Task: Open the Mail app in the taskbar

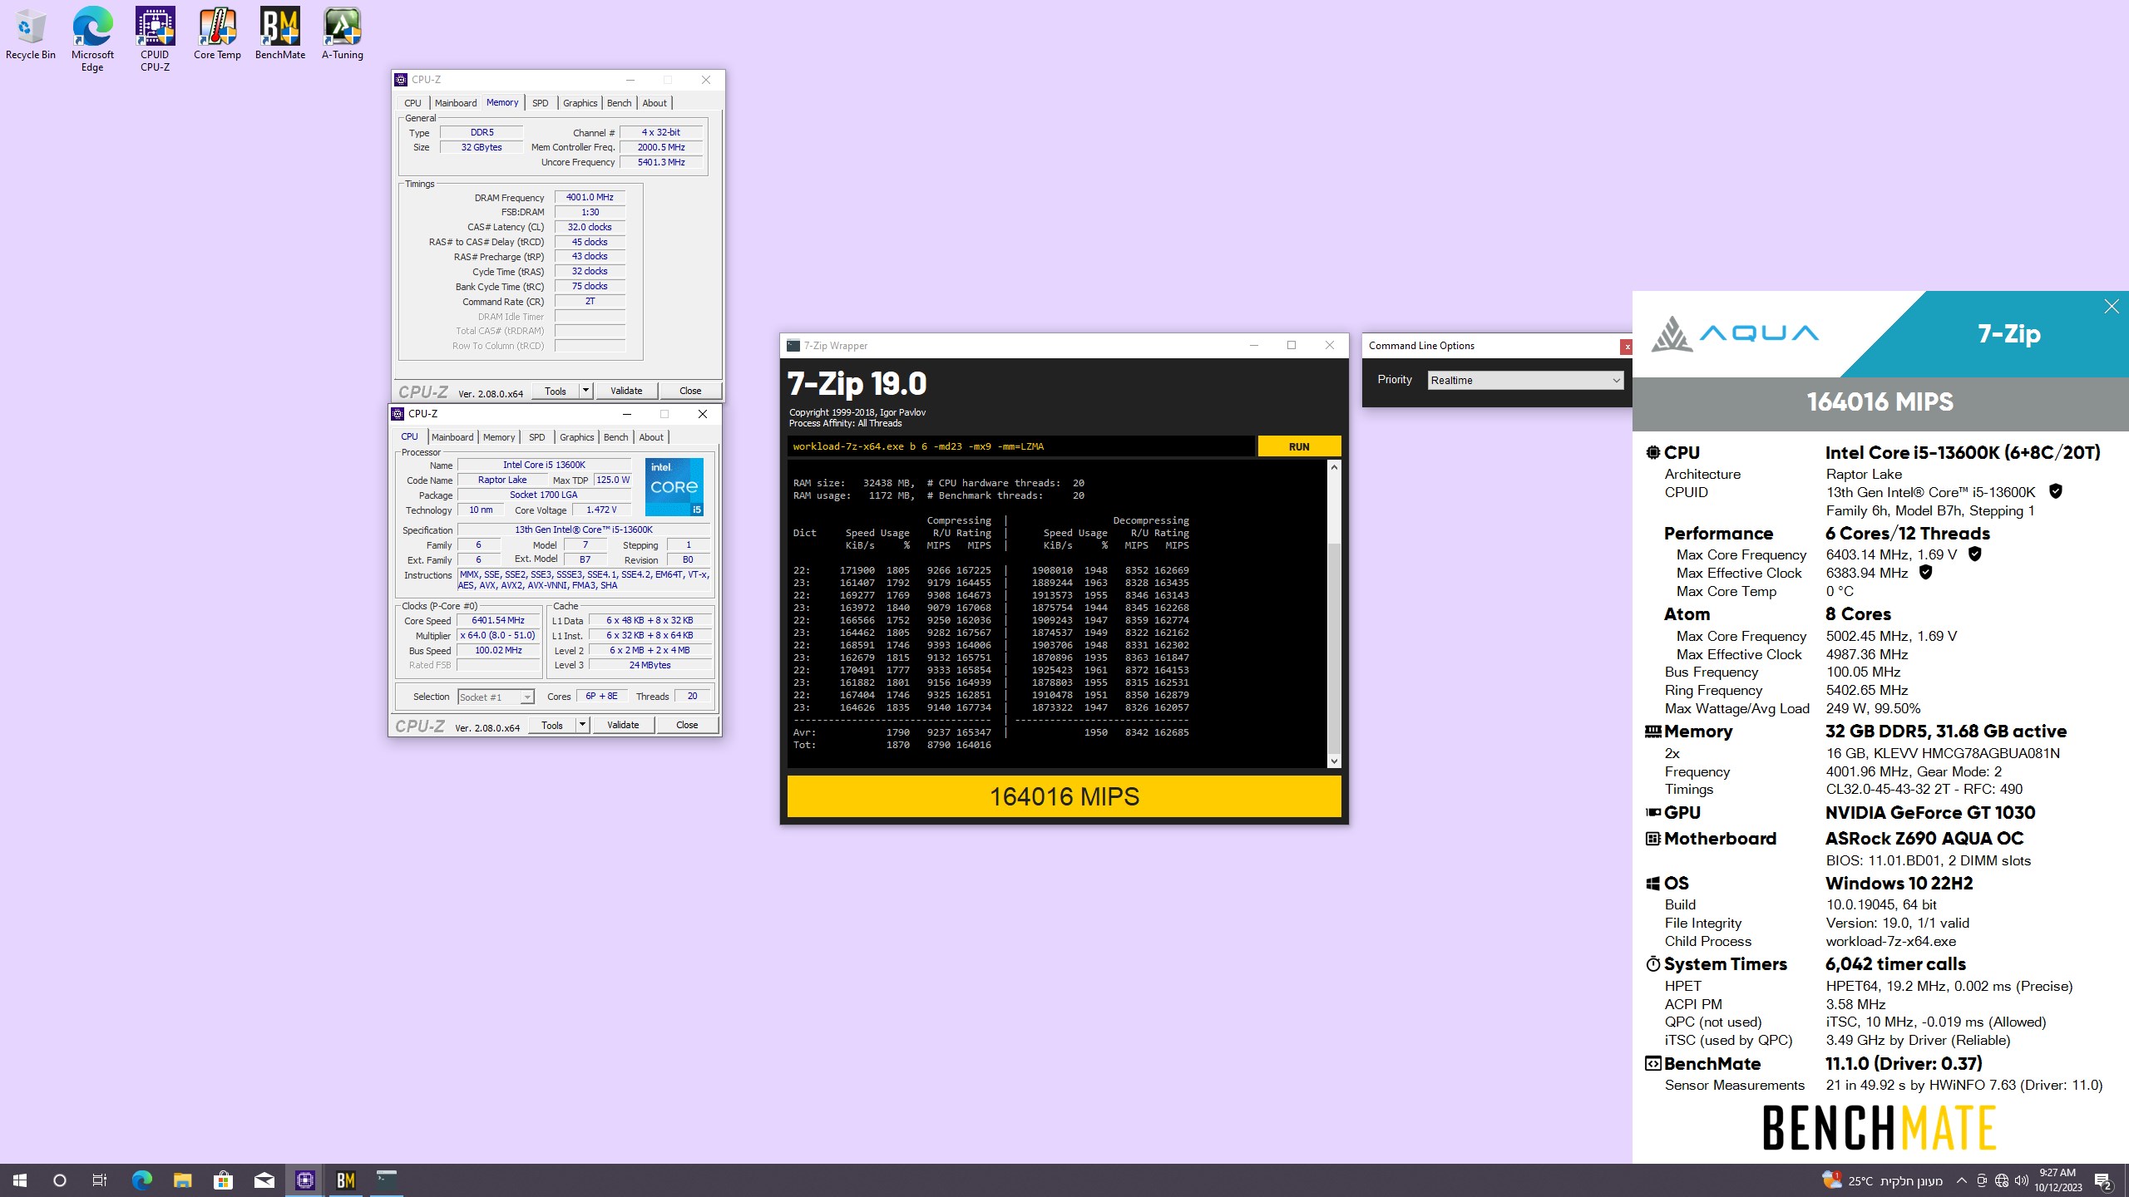Action: 264,1180
